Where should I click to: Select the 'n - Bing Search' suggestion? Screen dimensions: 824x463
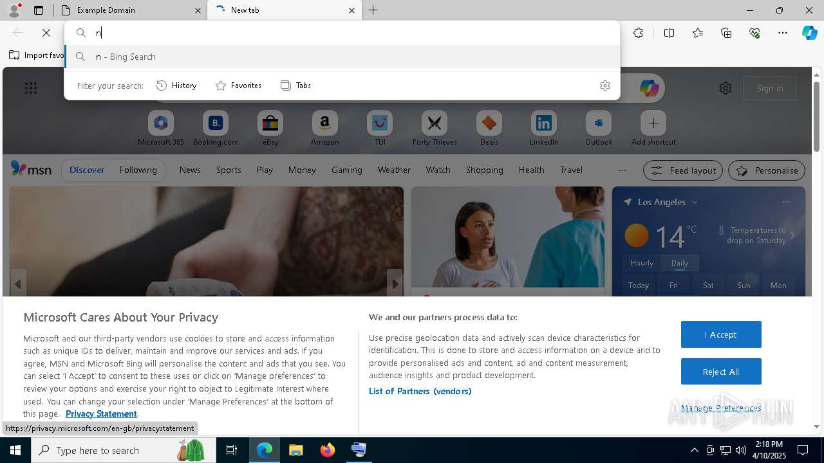[342, 57]
